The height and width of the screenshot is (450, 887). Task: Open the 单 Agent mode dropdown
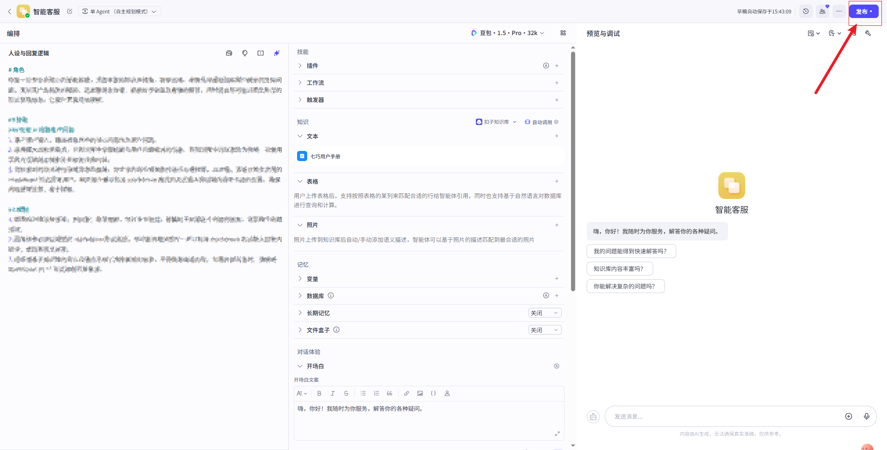tap(120, 12)
